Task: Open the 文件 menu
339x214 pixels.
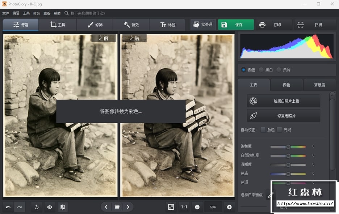Action: point(5,13)
